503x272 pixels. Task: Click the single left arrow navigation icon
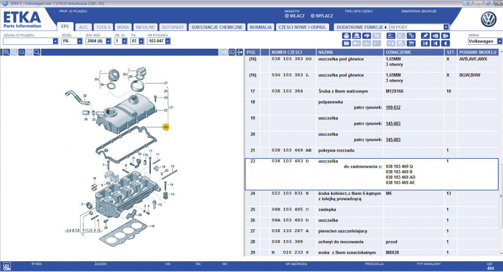pos(446,43)
